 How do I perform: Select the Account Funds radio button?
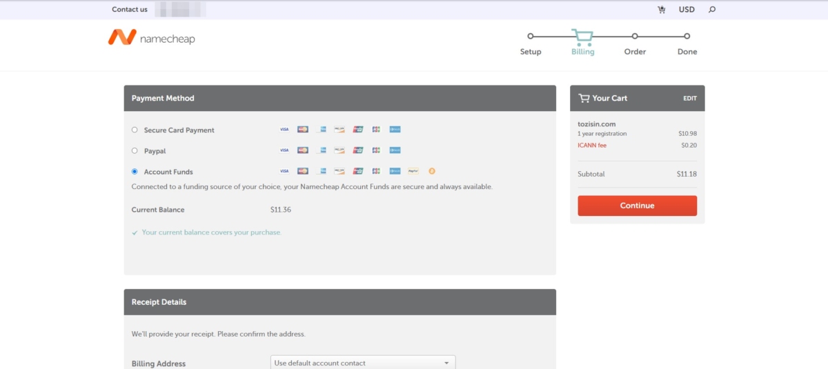(x=135, y=172)
